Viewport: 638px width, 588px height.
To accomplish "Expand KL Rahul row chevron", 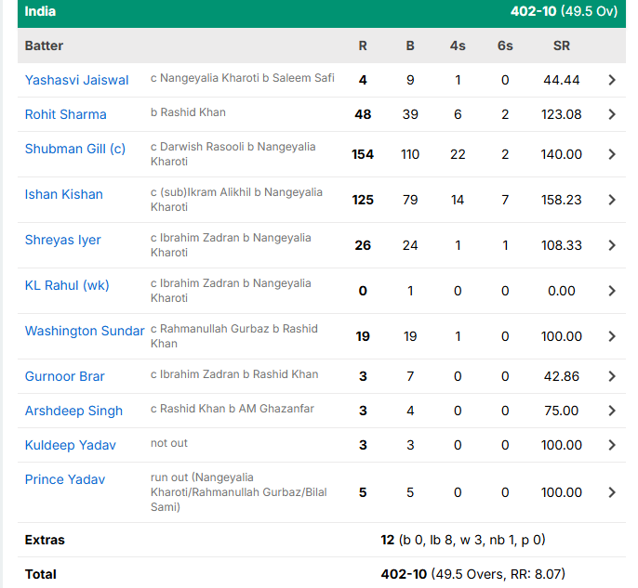I will click(x=612, y=291).
